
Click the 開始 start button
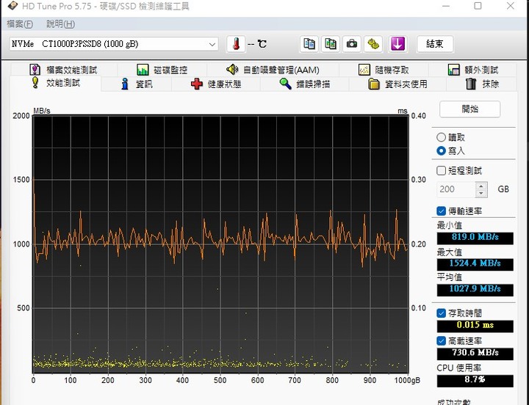tap(469, 109)
